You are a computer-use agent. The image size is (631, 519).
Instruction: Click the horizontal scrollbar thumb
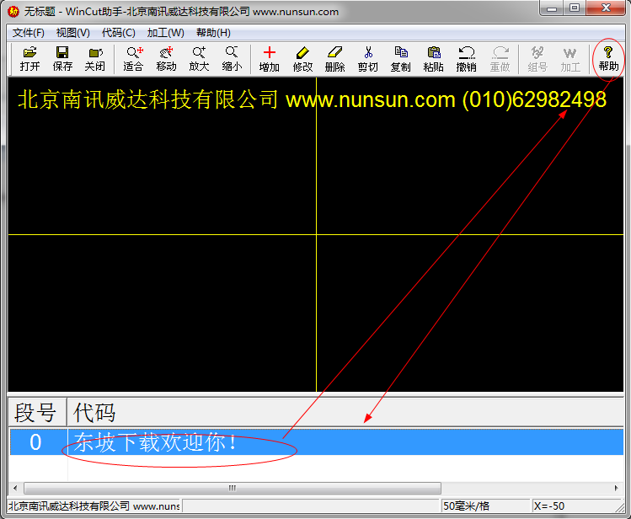tap(233, 488)
